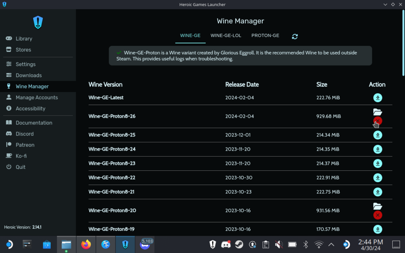Open Dolphin file manager from taskbar
This screenshot has height=253, width=405.
tap(66, 244)
